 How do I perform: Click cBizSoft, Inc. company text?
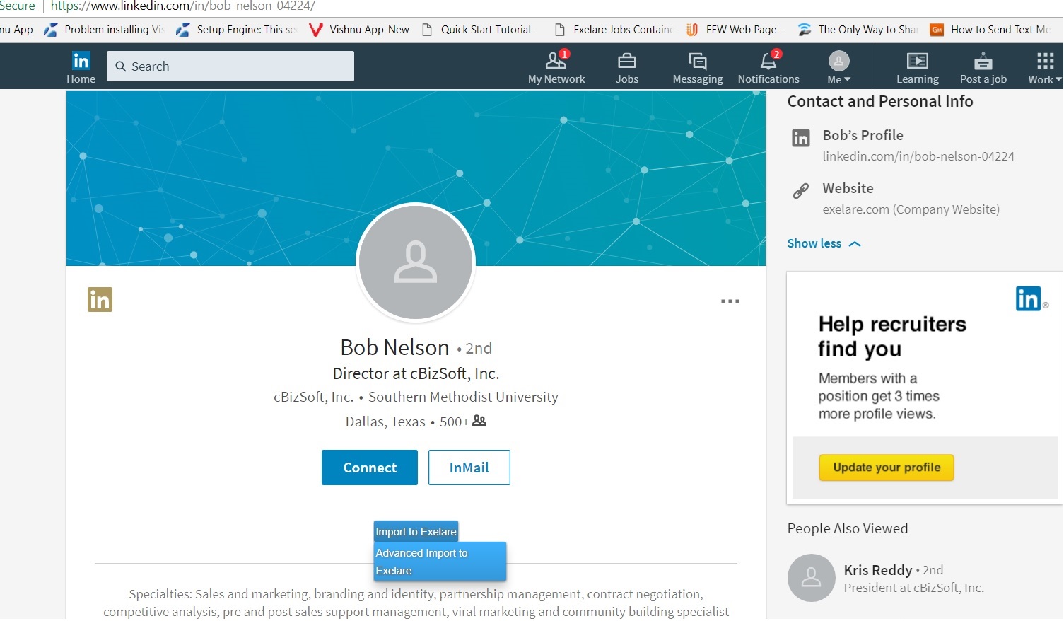tap(313, 397)
